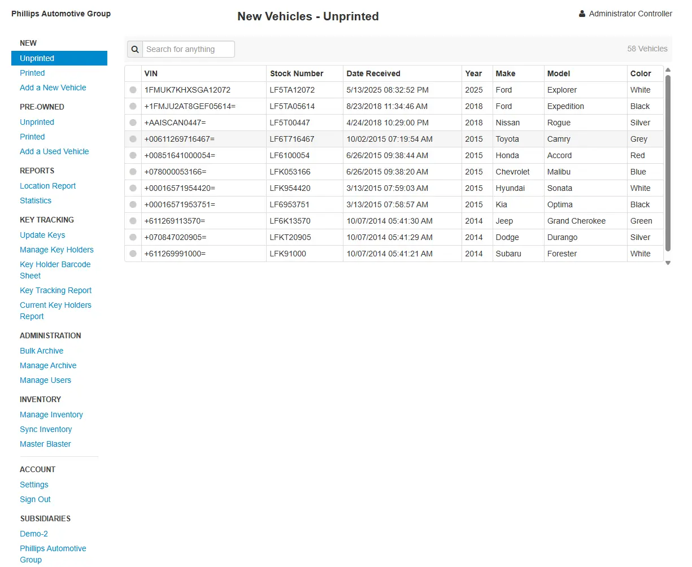Select the Jeep Grand Cherokee row circle

pyautogui.click(x=133, y=221)
